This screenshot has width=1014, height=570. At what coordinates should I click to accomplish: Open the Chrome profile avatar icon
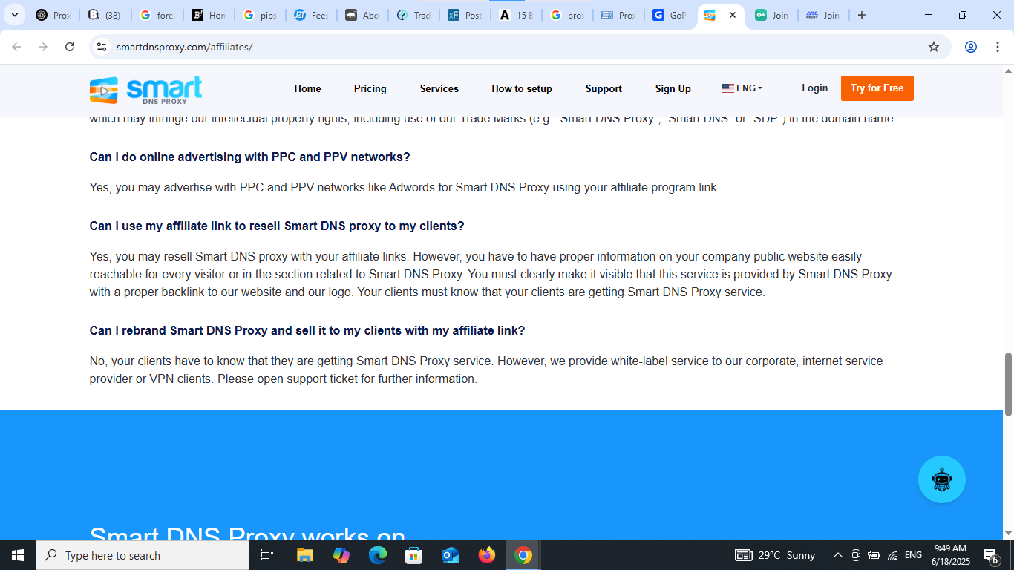point(970,47)
